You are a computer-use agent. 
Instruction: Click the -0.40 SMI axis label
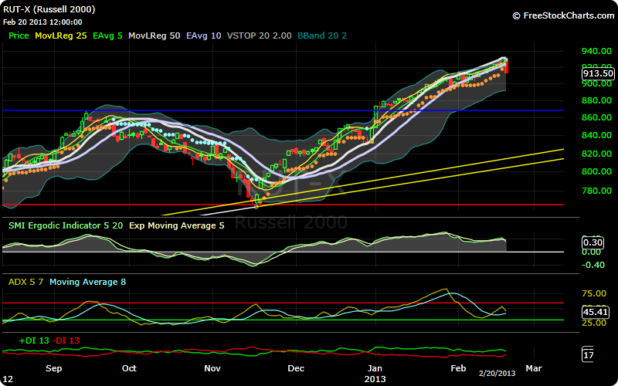(x=593, y=265)
